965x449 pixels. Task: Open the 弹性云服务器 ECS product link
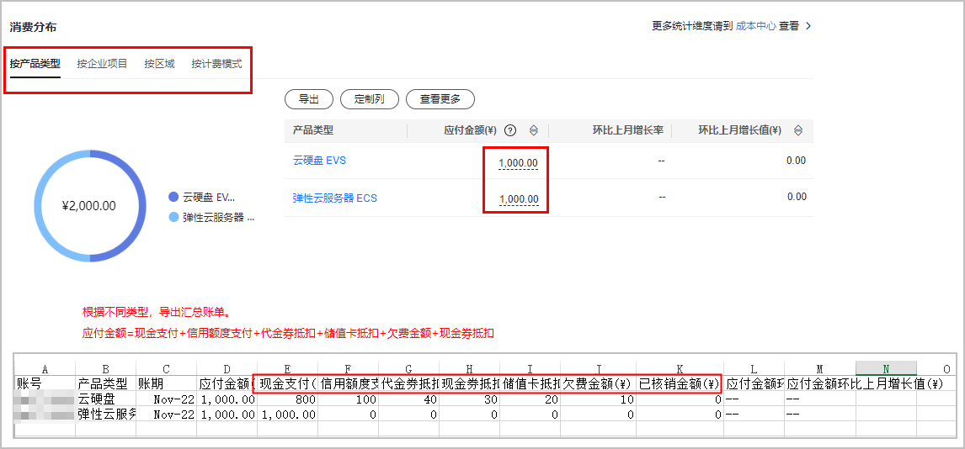[334, 198]
